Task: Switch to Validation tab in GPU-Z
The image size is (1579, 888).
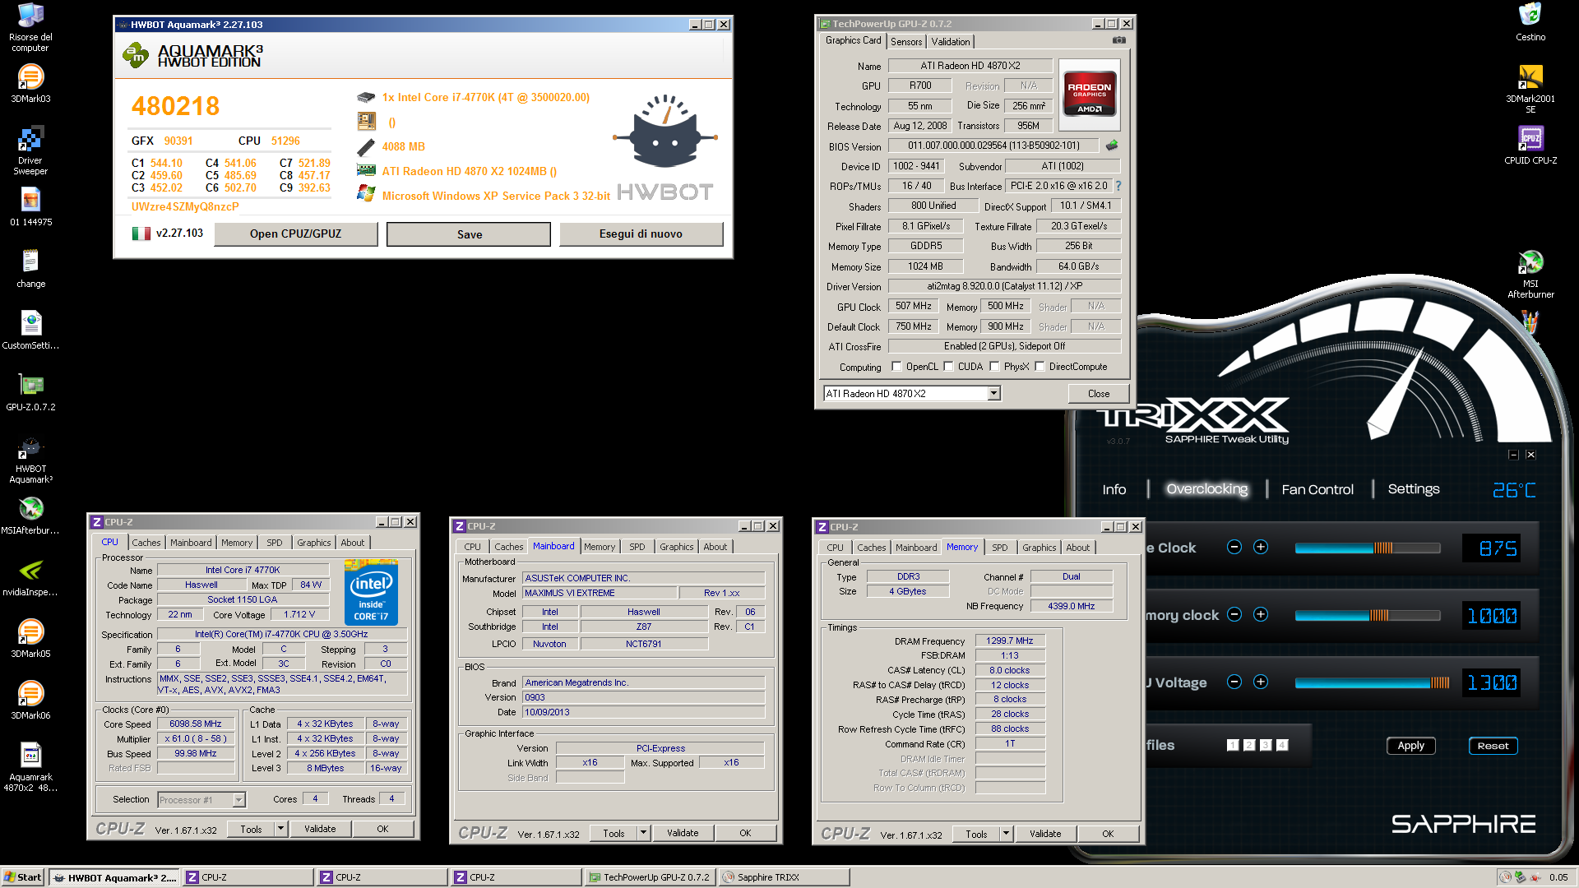Action: click(x=951, y=41)
